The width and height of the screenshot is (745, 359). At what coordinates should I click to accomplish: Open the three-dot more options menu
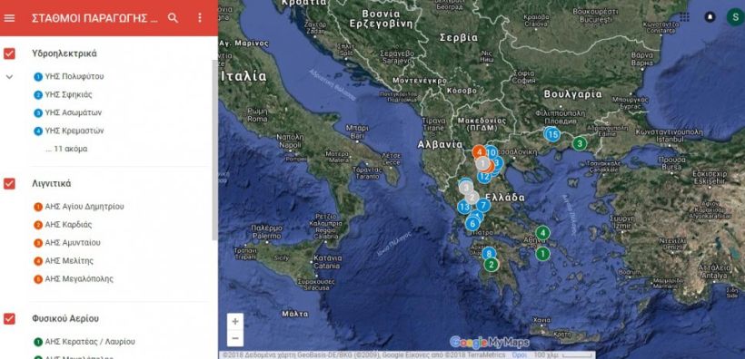(200, 18)
